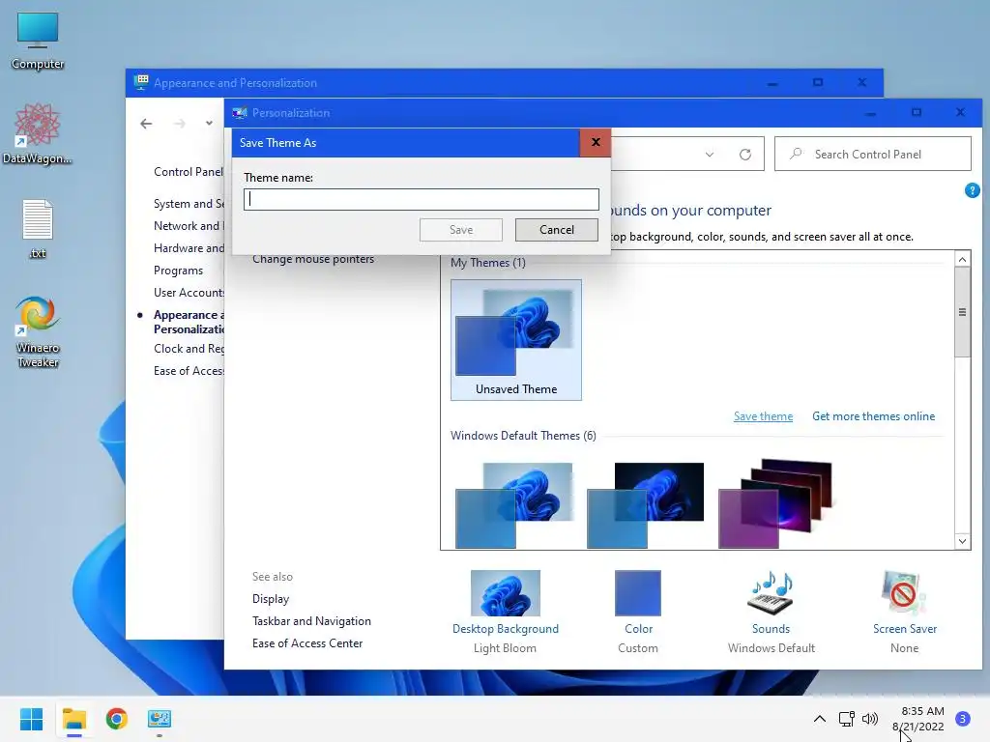This screenshot has height=742, width=990.
Task: Click the theme list scroll up arrow
Action: pos(962,259)
